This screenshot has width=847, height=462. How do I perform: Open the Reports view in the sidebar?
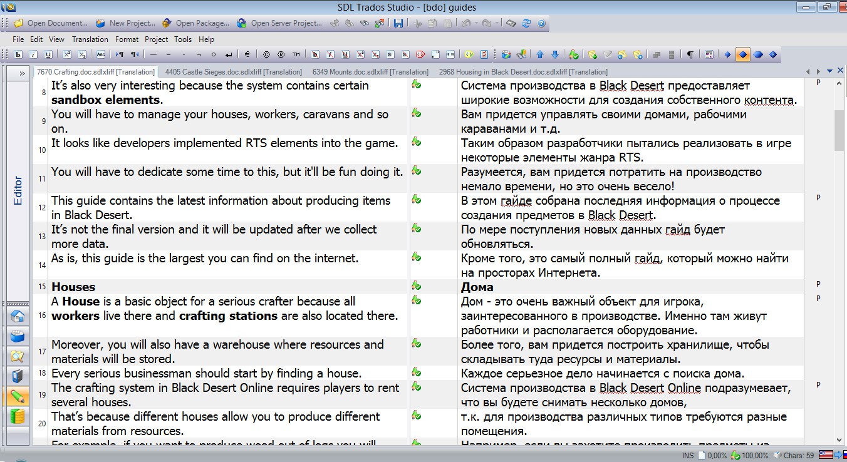[x=18, y=376]
